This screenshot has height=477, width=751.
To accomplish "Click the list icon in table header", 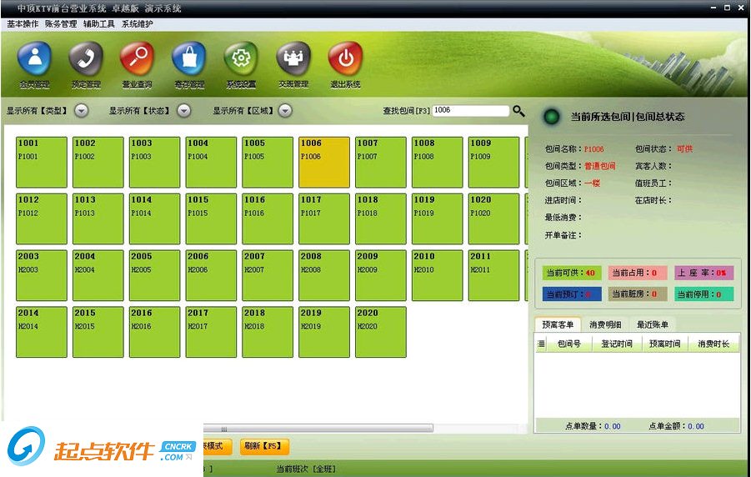I will click(541, 344).
